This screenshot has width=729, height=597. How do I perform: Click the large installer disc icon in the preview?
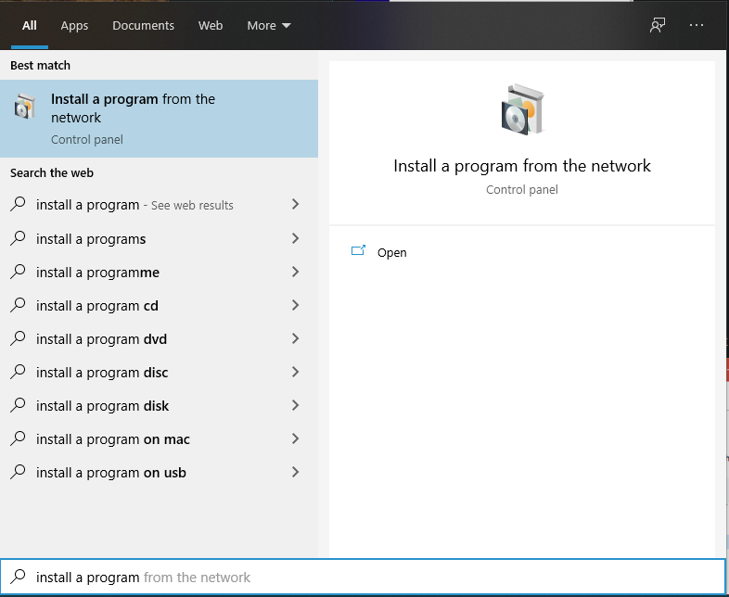click(521, 110)
